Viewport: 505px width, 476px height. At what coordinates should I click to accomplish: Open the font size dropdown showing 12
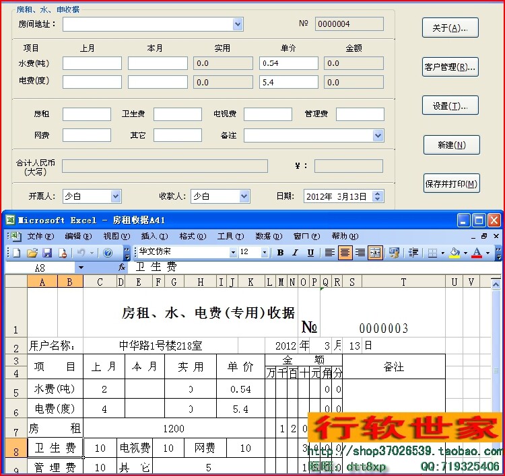(265, 253)
